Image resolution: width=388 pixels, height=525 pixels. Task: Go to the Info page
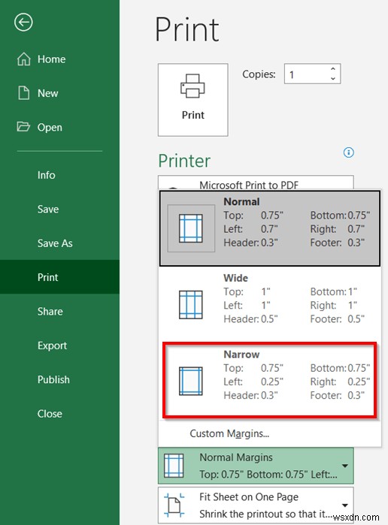coord(59,175)
